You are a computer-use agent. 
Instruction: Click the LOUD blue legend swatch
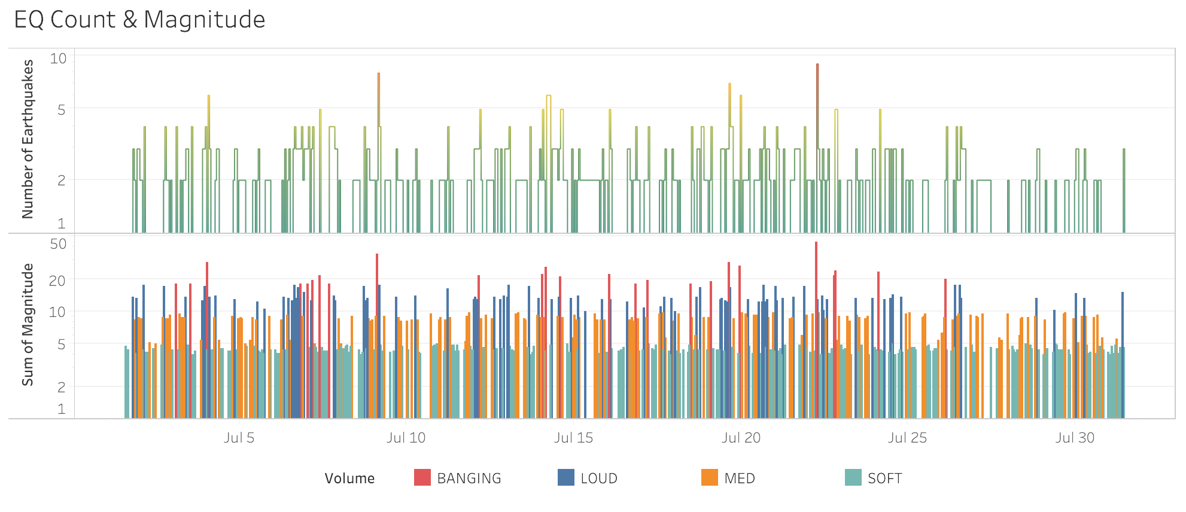click(566, 477)
